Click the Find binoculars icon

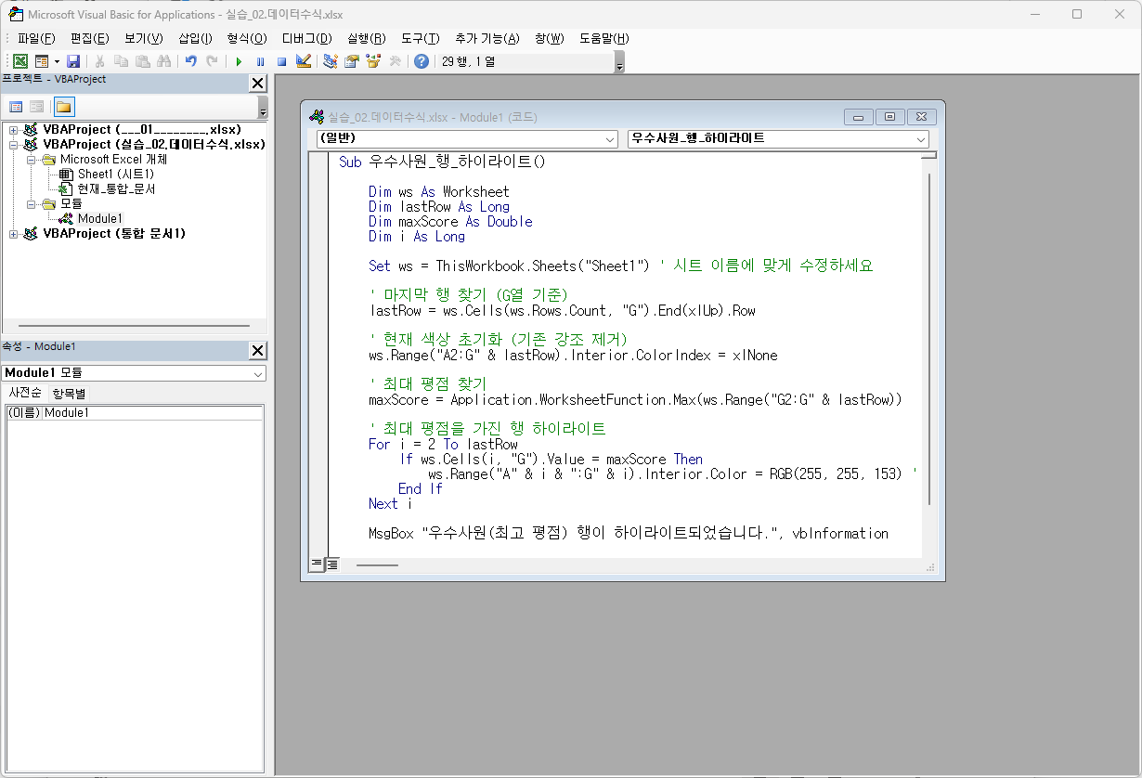[164, 61]
